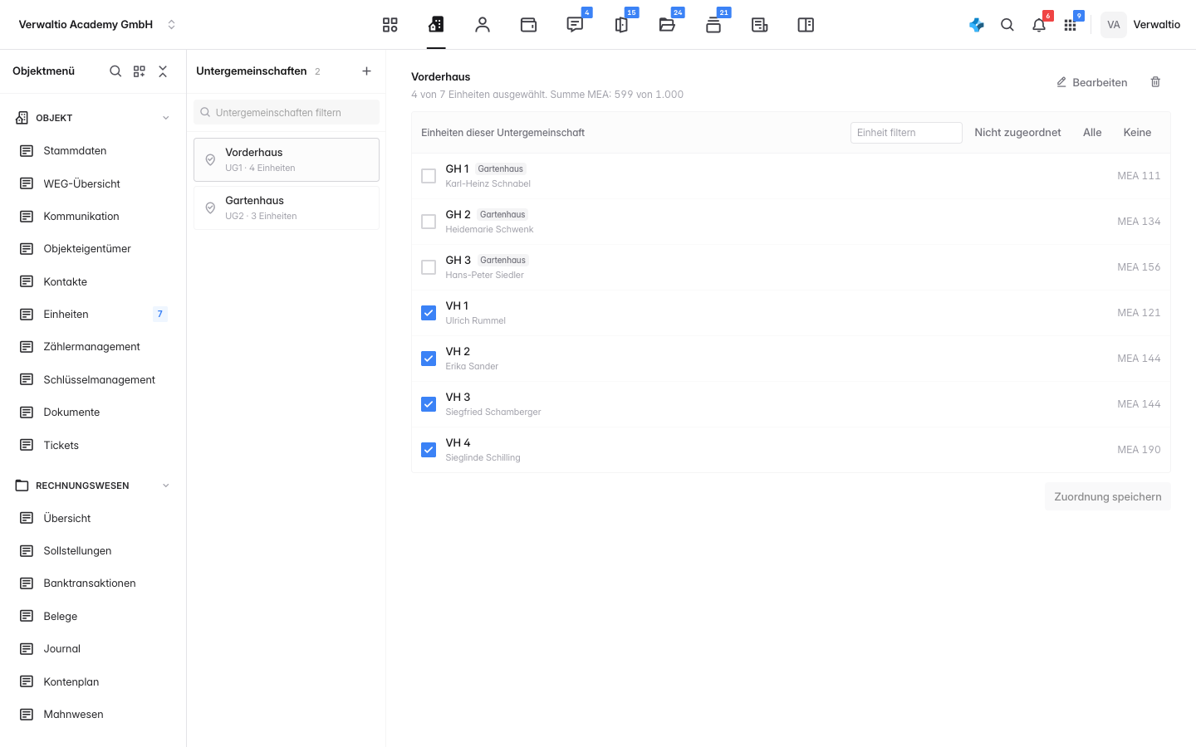Viewport: 1196px width, 747px height.
Task: Open the chat messages icon with badge 4
Action: 575,25
